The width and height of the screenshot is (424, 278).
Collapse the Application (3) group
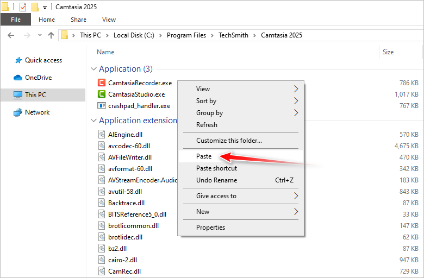tap(93, 69)
